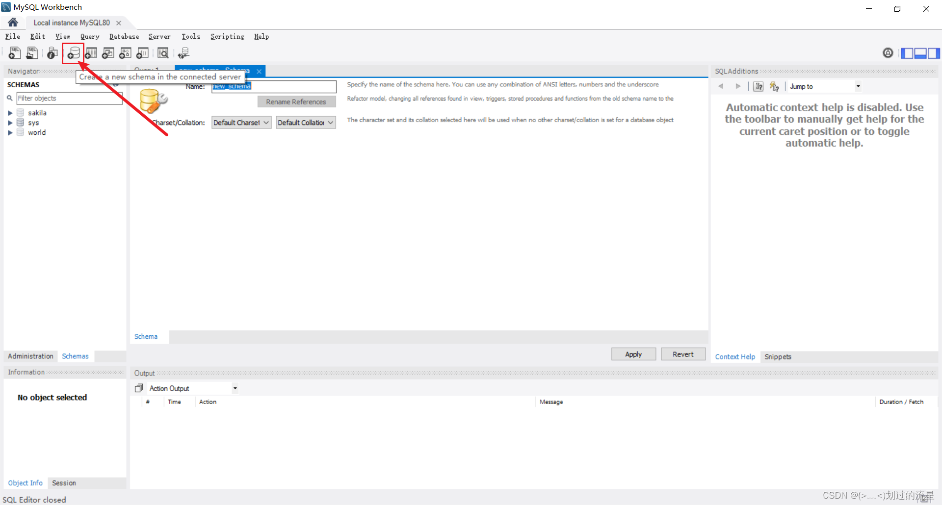
Task: Toggle the left sidebar panel visibility
Action: click(907, 53)
